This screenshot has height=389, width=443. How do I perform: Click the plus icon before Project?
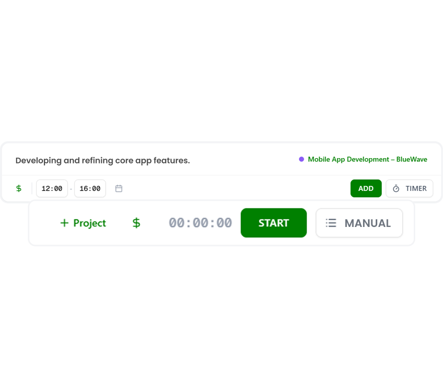click(64, 223)
